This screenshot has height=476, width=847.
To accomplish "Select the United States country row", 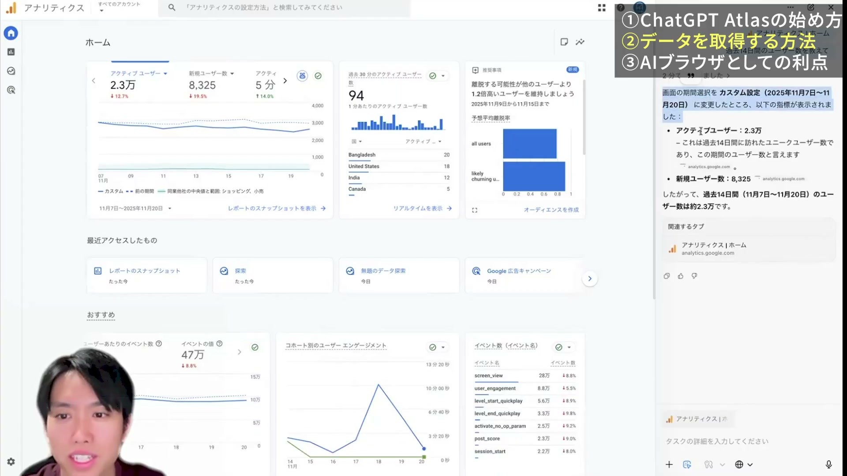I will (399, 166).
